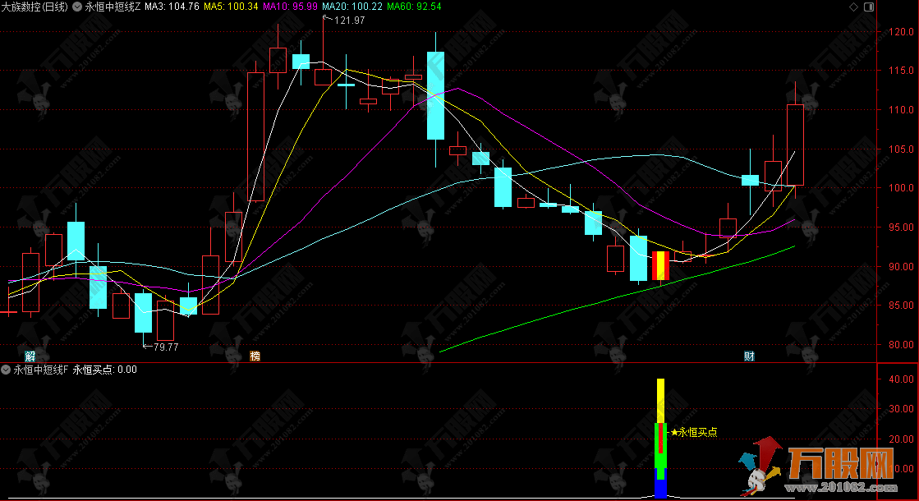Click the 121.97 high price label
The width and height of the screenshot is (919, 501).
point(349,21)
